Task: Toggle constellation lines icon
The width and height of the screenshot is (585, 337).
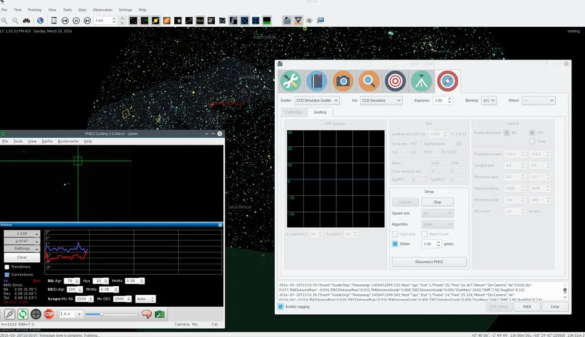Action: [x=189, y=21]
